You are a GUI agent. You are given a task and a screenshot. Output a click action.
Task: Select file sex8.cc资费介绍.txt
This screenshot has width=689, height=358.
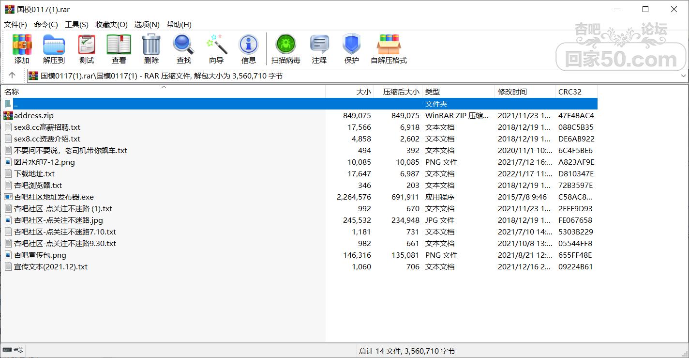[47, 139]
